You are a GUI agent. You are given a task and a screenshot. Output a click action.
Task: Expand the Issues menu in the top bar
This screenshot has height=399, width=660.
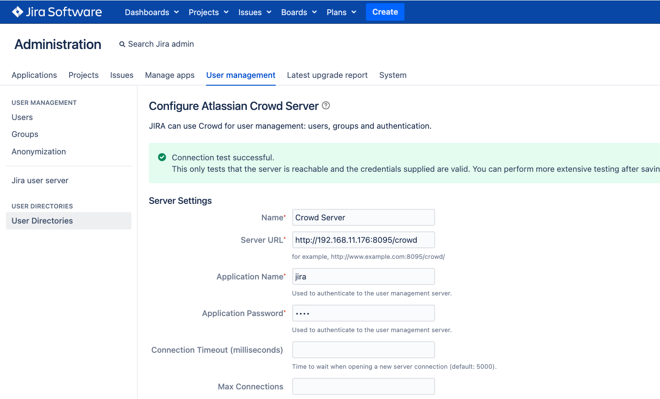(x=255, y=12)
